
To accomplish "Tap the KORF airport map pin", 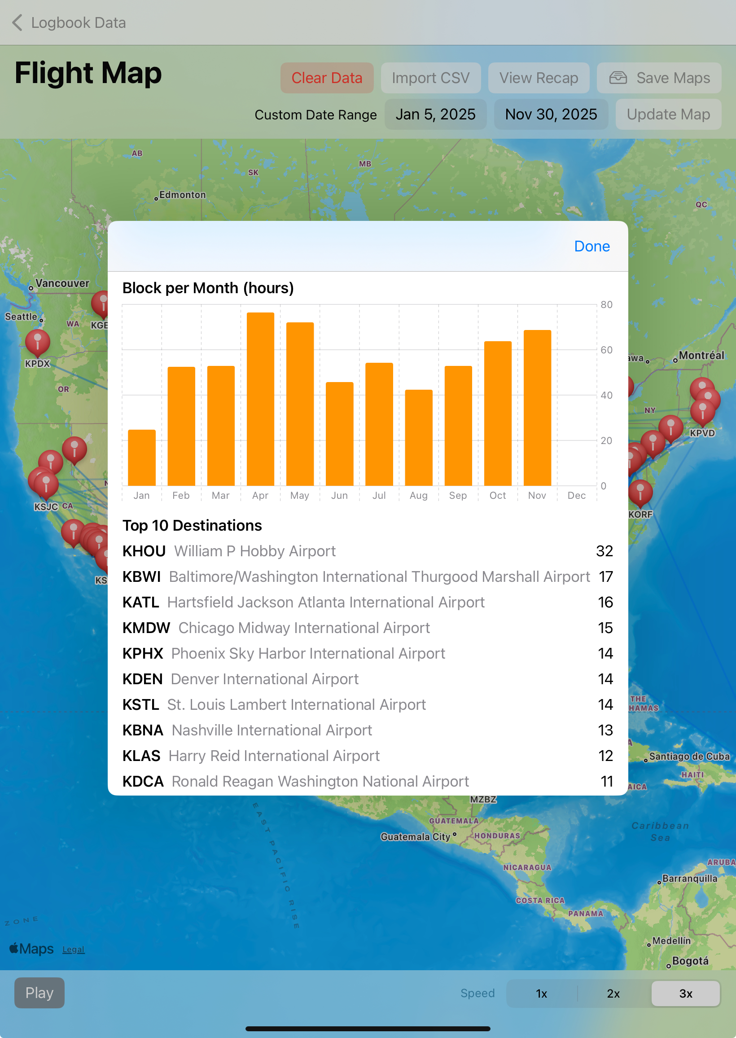I will click(x=640, y=493).
